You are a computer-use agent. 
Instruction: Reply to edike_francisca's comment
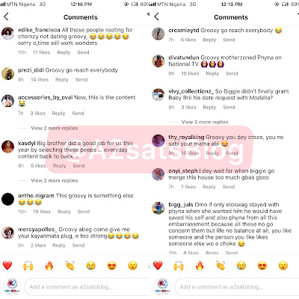pos(64,52)
